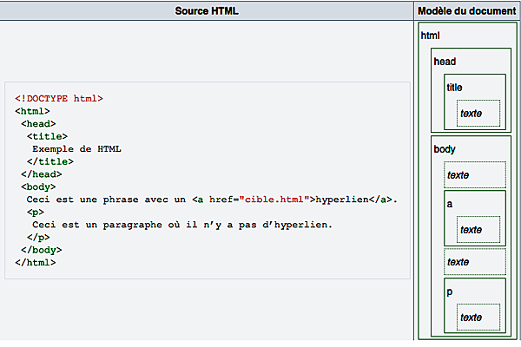Screen dimensions: 521x347
Task: Click the "a" node label
Action: click(450, 204)
